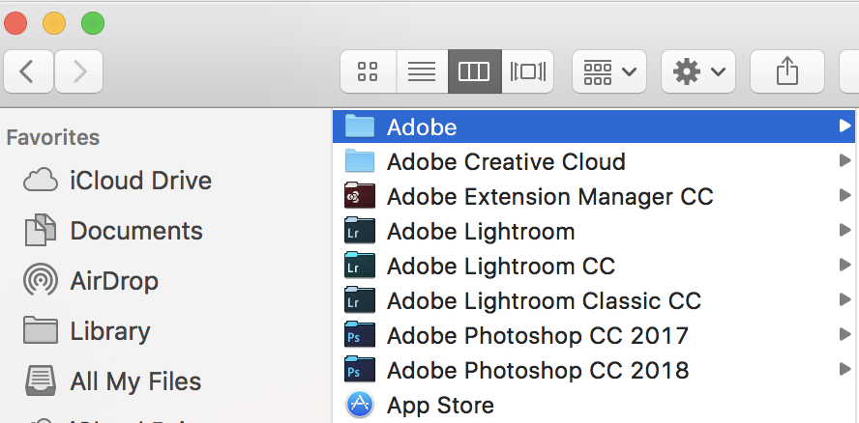859x423 pixels.
Task: Select the App Store name
Action: (x=440, y=406)
